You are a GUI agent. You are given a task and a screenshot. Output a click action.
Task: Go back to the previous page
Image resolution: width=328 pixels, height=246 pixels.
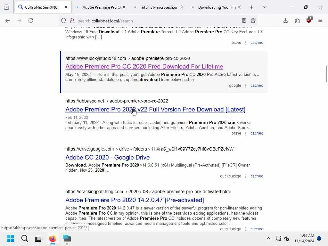pyautogui.click(x=8, y=20)
